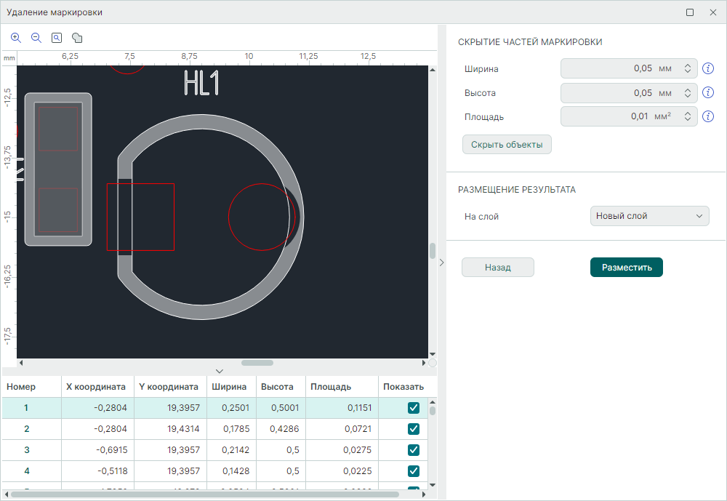This screenshot has height=501, width=727.
Task: Disable Показать checkbox for row 4
Action: coord(414,470)
